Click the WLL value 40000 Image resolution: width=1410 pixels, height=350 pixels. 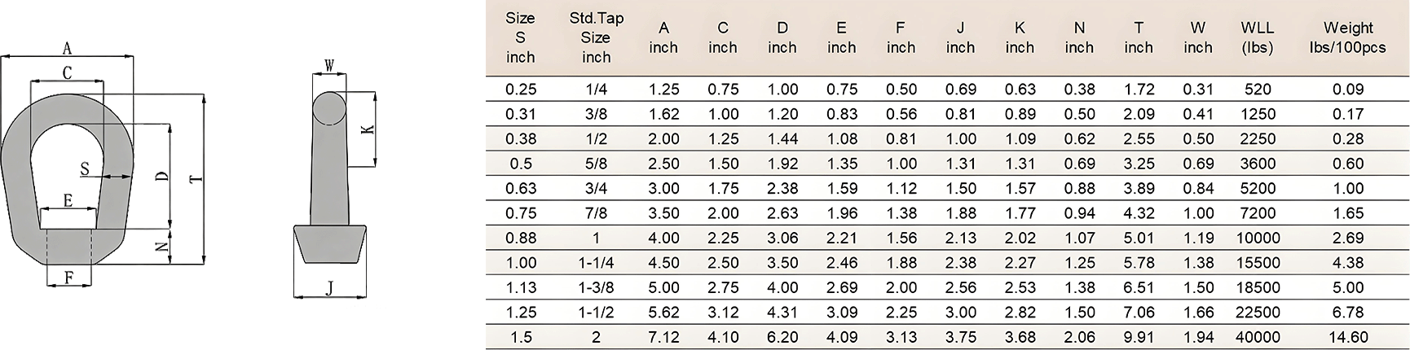pyautogui.click(x=1258, y=337)
